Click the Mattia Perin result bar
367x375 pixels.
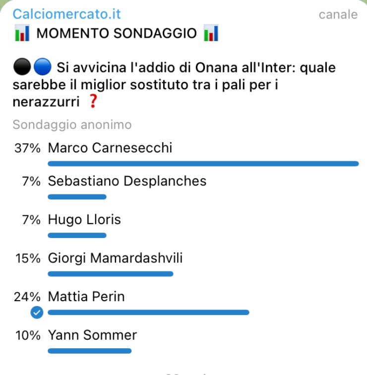click(x=148, y=312)
